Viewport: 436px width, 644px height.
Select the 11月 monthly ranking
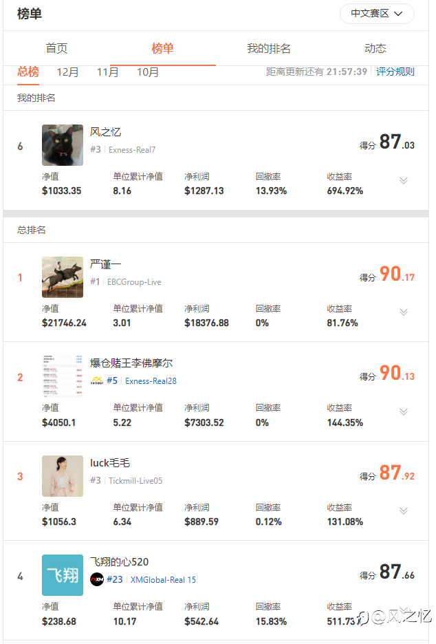click(x=107, y=72)
